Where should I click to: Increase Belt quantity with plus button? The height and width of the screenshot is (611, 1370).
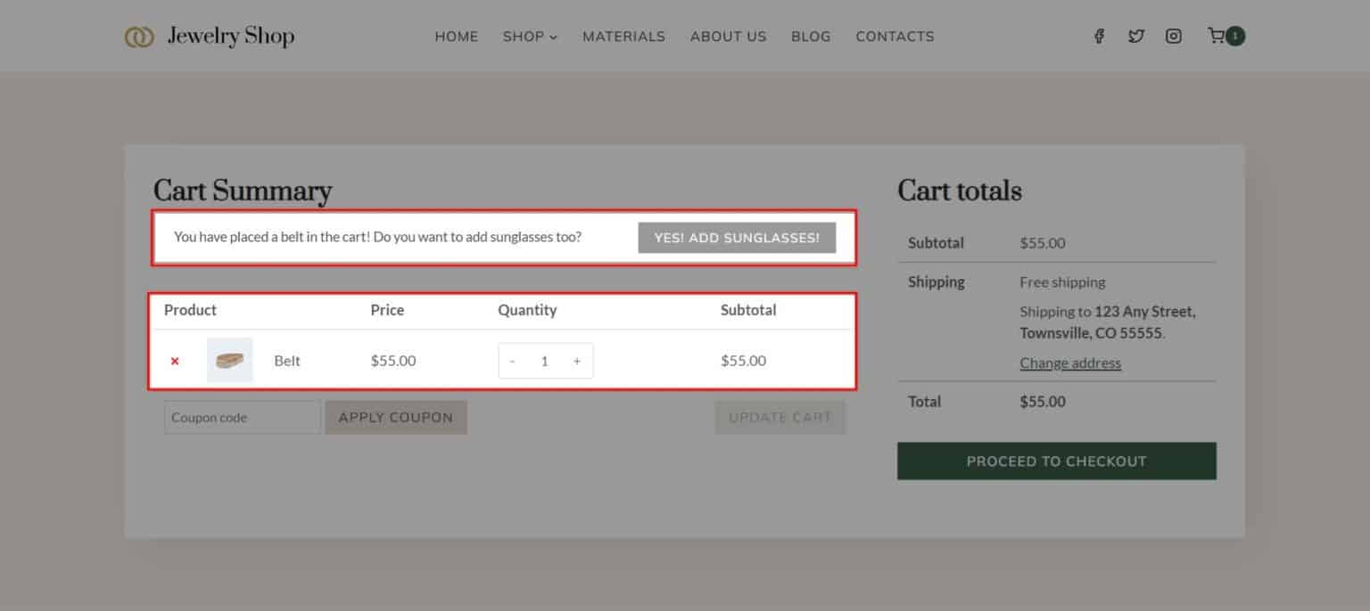577,361
